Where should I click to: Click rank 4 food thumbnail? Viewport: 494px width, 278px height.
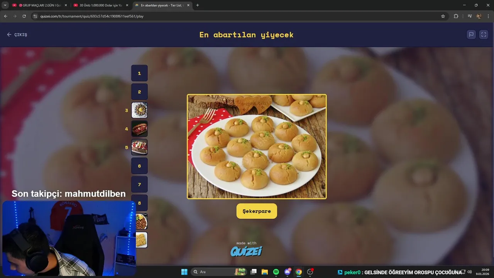[x=139, y=129]
